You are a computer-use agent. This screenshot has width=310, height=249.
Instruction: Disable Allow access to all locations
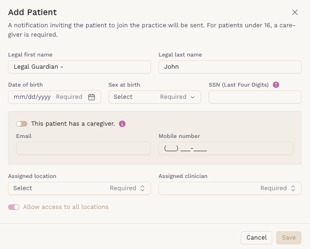[x=14, y=207]
